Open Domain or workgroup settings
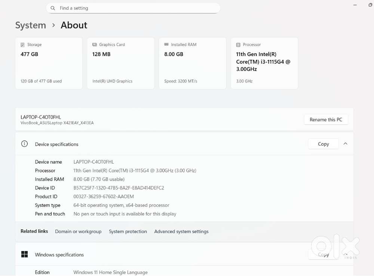Screen dimensions: 374x276 [x=78, y=232]
